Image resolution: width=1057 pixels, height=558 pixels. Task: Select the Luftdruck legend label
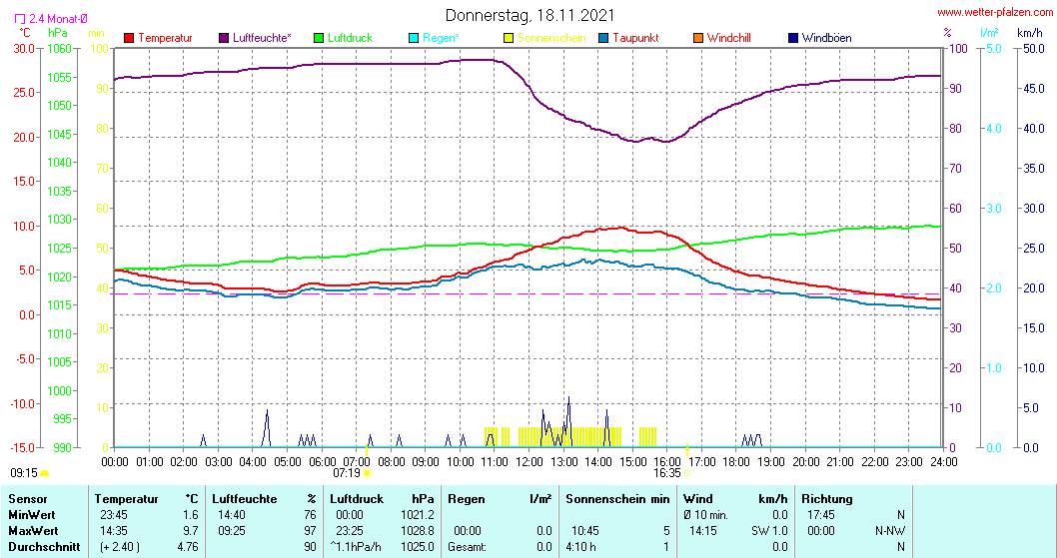[x=351, y=38]
